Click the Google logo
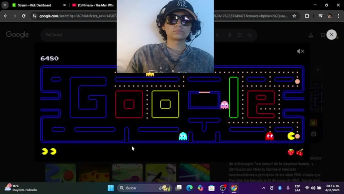Viewport: 344px width, 194px height. pos(17,35)
